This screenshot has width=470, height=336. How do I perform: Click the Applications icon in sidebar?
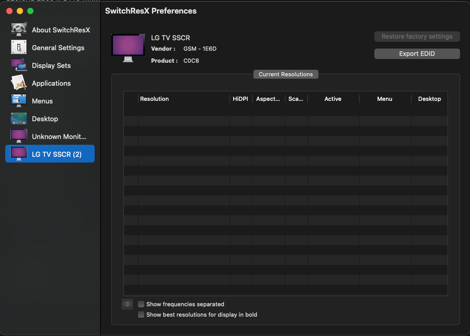point(19,83)
